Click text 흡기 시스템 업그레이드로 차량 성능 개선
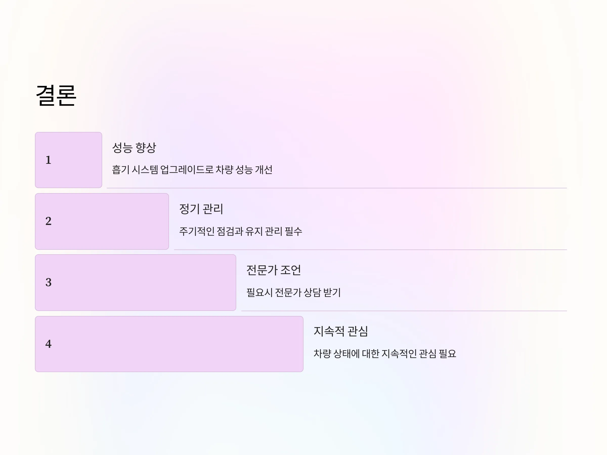 coord(192,170)
